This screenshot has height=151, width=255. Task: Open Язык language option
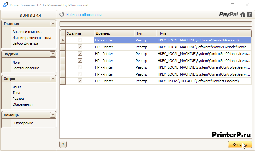(x=17, y=87)
